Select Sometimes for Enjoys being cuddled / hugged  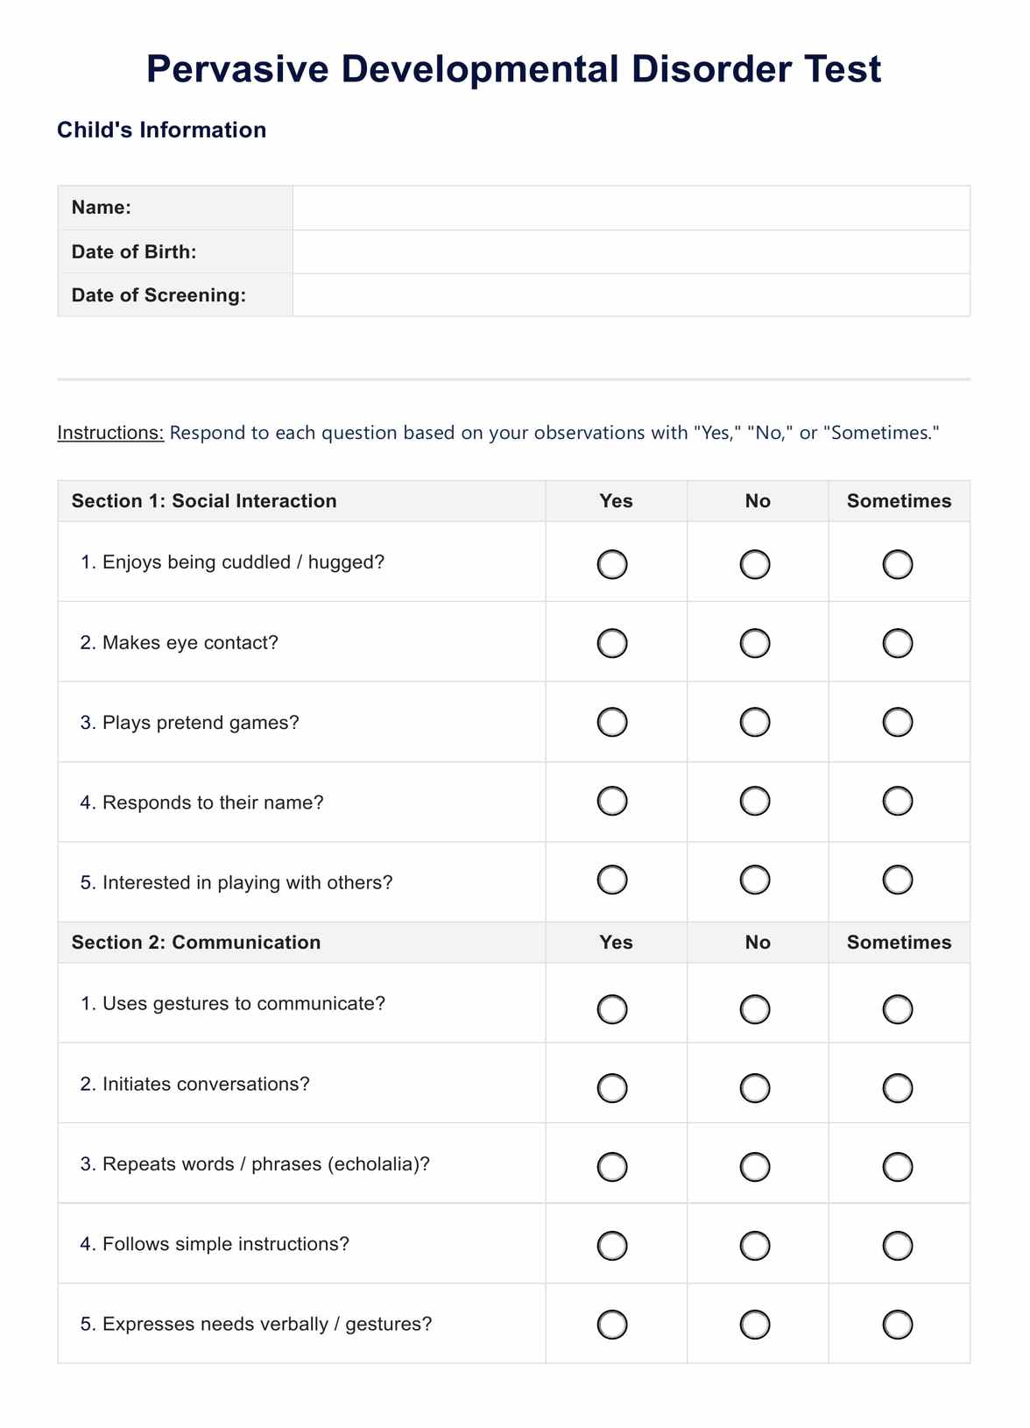click(x=898, y=564)
